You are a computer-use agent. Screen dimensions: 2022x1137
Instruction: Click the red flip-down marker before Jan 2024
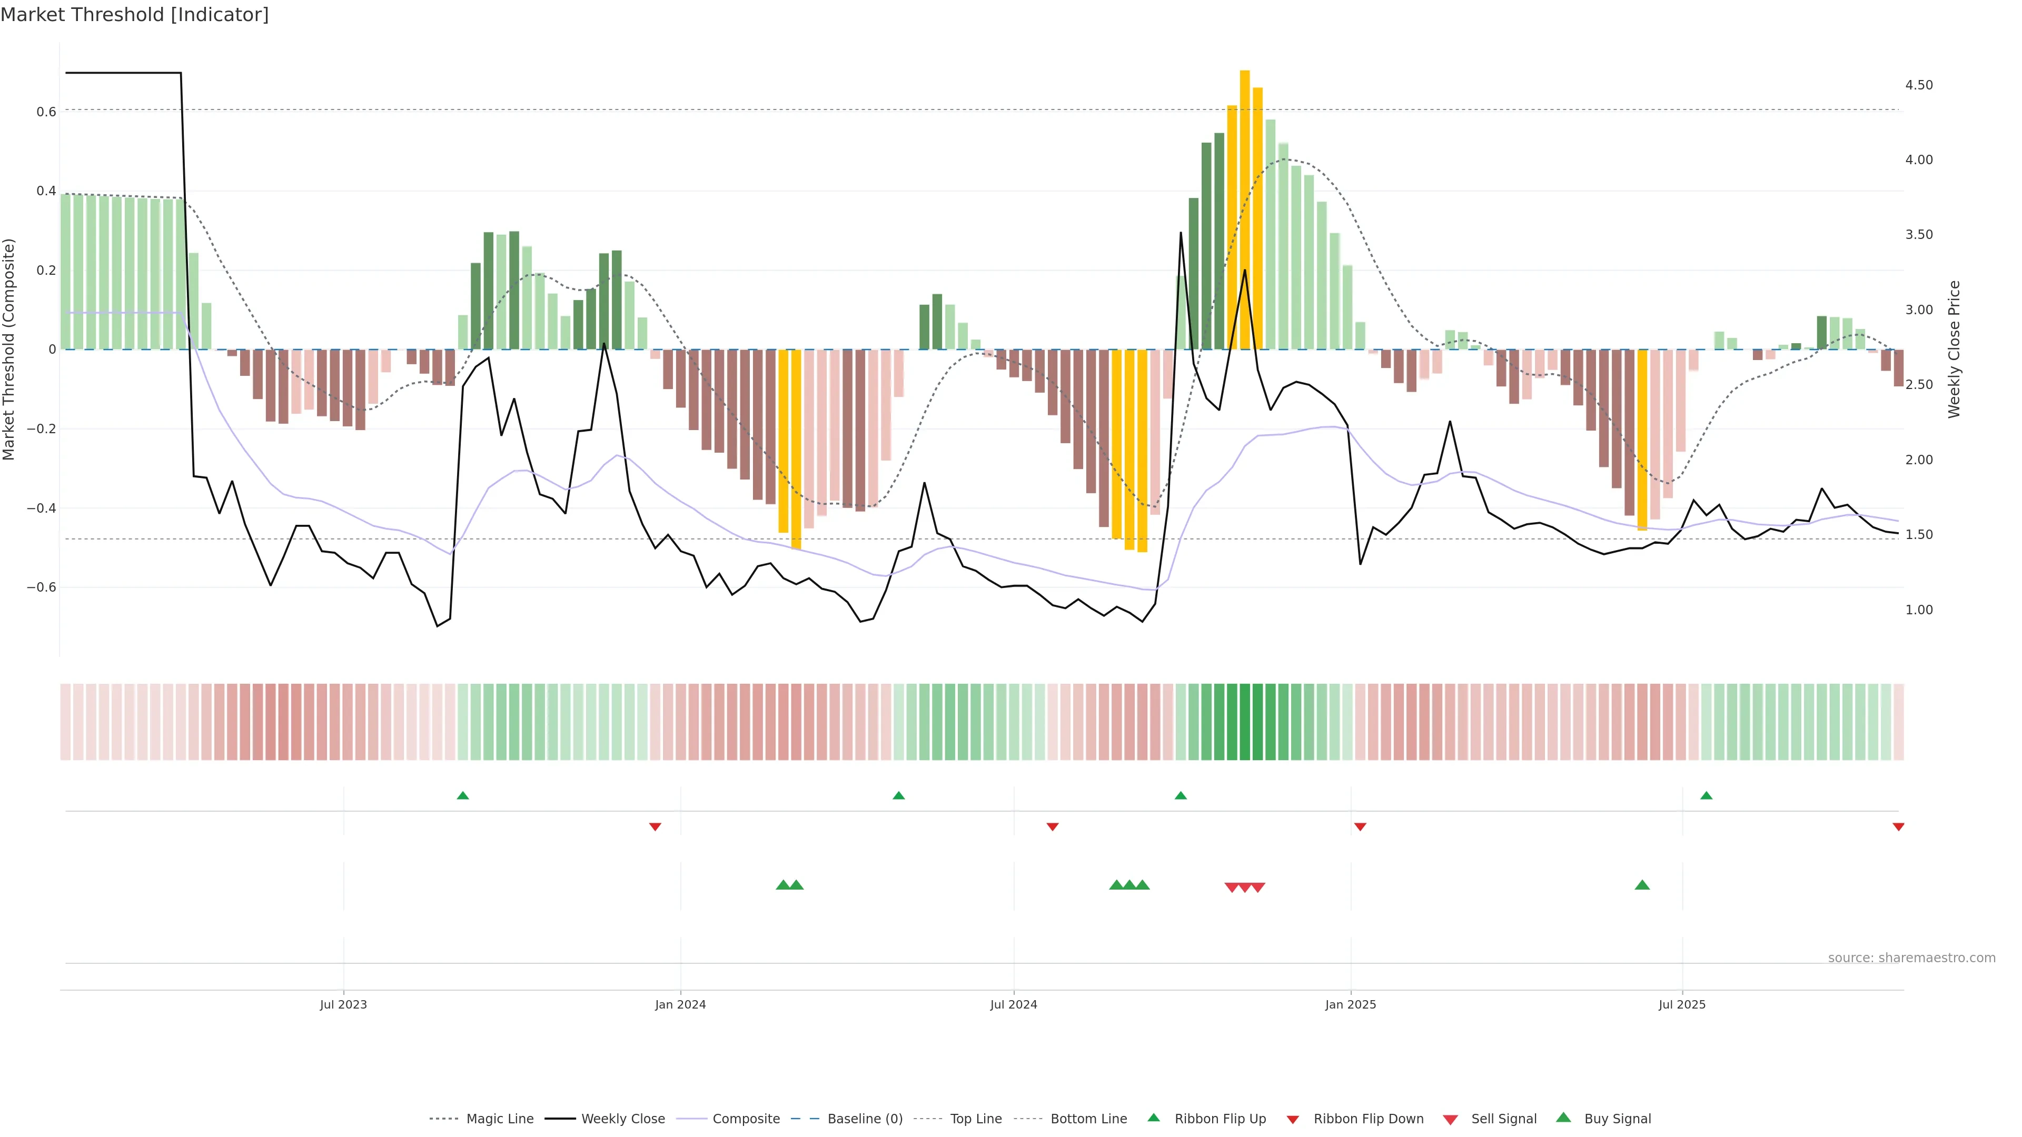tap(655, 826)
